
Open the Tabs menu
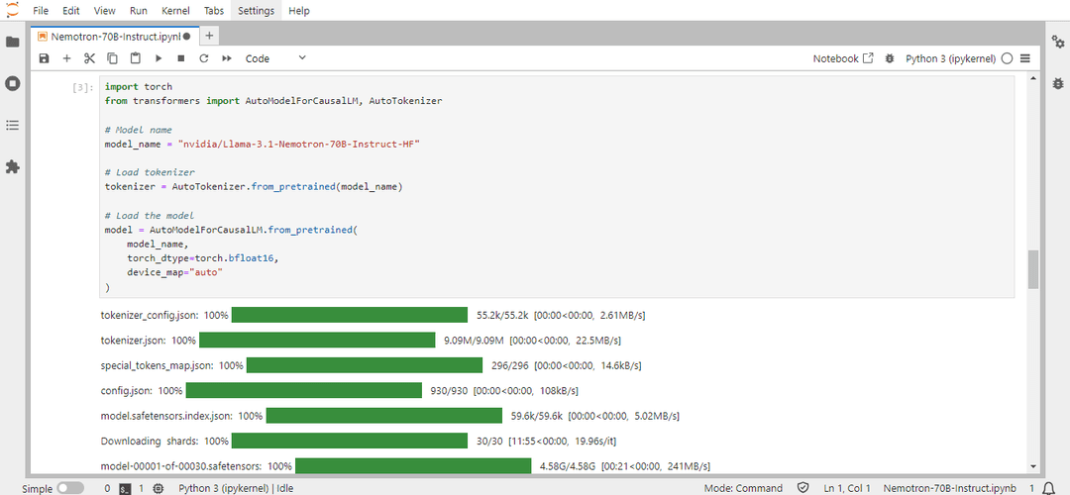coord(214,10)
